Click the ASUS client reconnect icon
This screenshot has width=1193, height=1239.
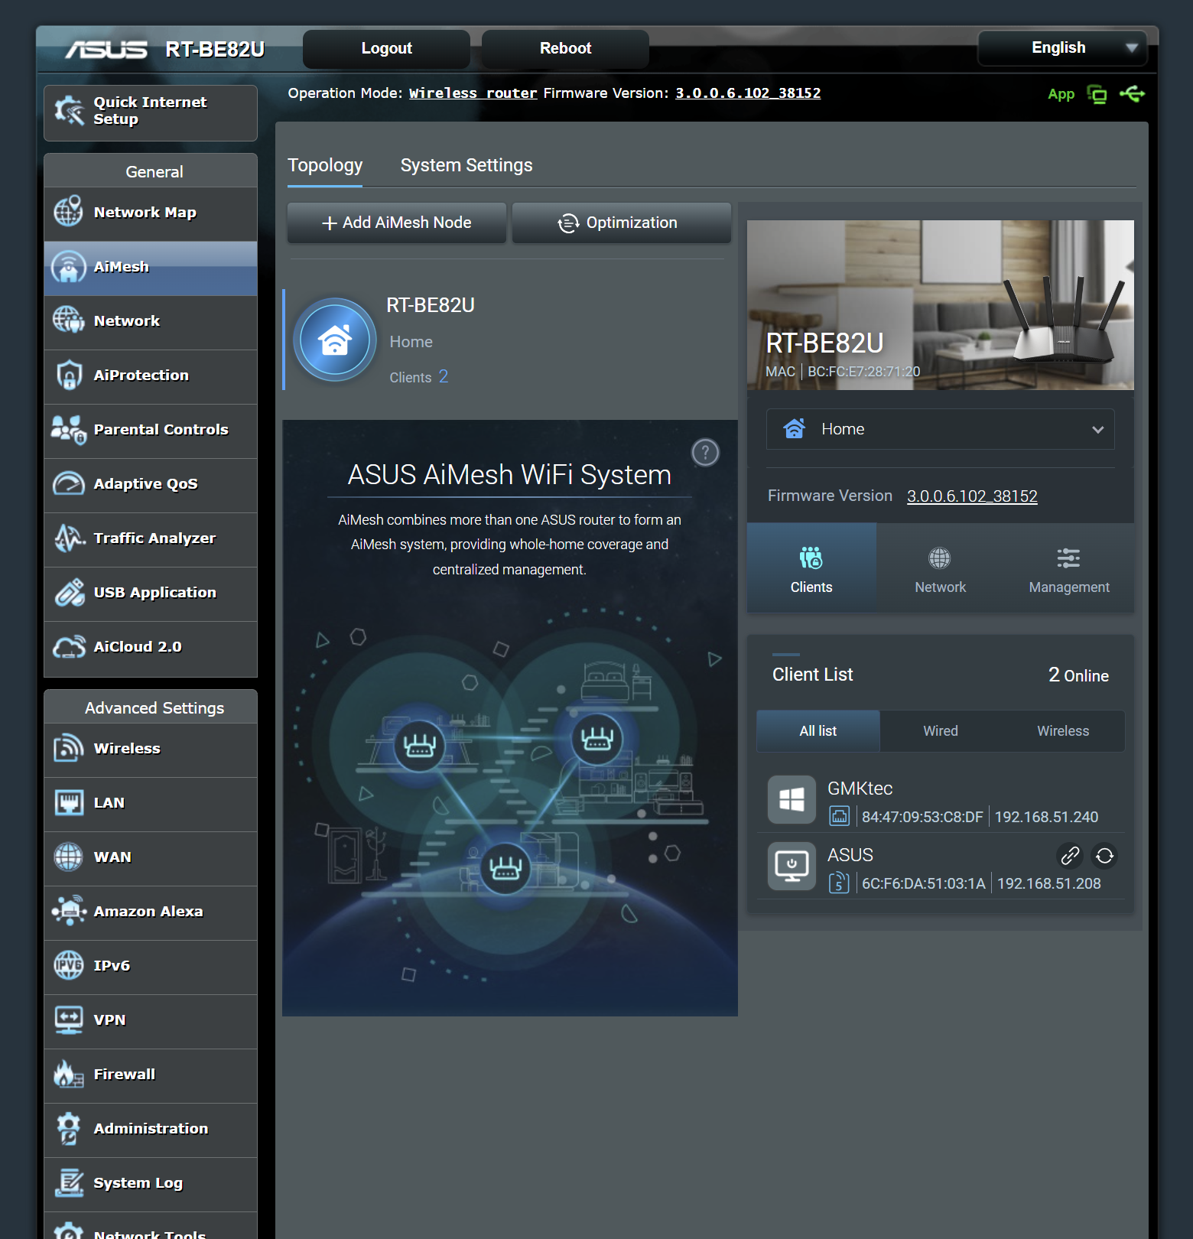[1105, 855]
